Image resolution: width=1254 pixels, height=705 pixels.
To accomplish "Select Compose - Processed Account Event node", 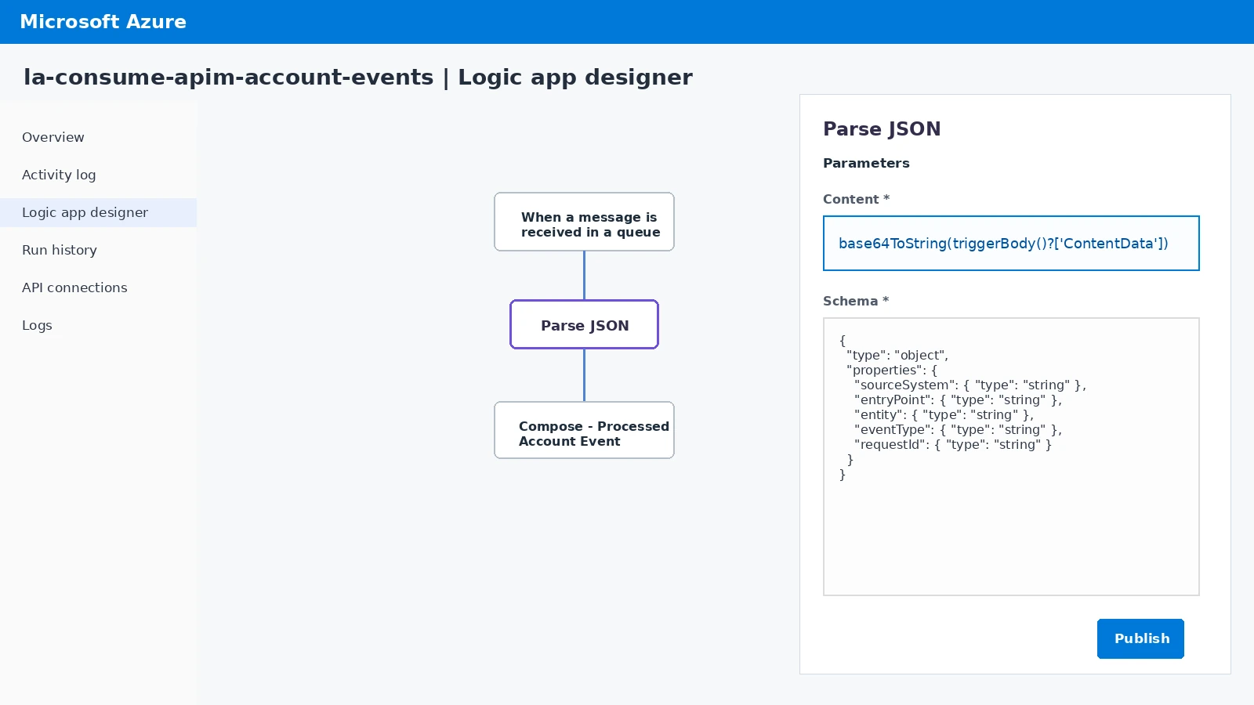I will 584,430.
